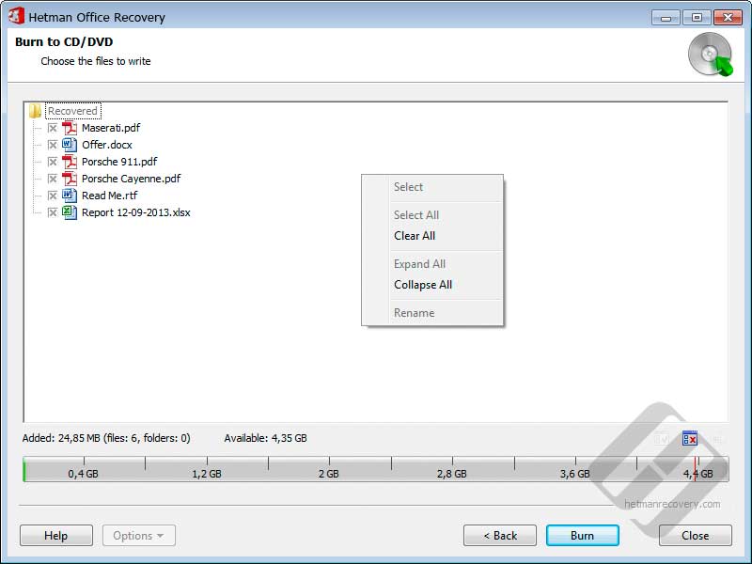Click the 1,2 GB scale label
The image size is (752, 564).
point(207,474)
